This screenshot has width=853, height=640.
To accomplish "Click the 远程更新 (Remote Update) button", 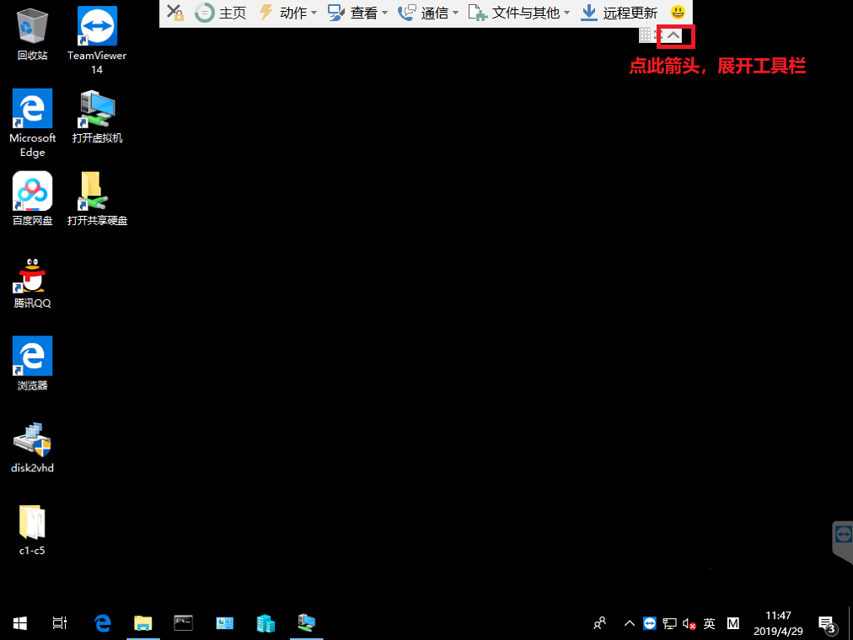I will pos(619,13).
